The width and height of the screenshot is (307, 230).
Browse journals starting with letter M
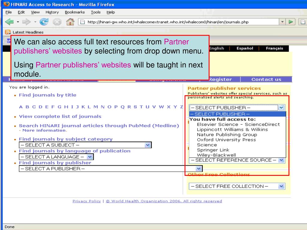[x=96, y=107]
